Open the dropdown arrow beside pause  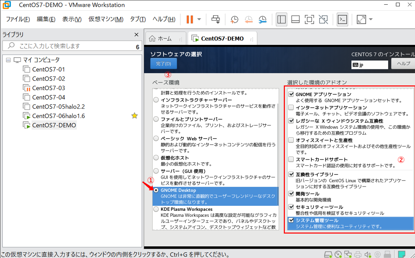pyautogui.click(x=199, y=19)
